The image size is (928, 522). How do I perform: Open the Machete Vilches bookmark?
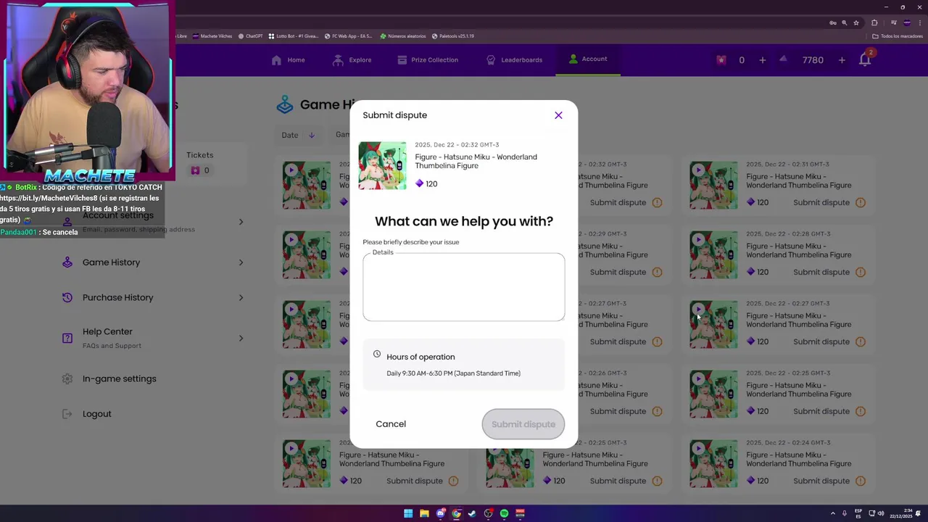pos(212,36)
